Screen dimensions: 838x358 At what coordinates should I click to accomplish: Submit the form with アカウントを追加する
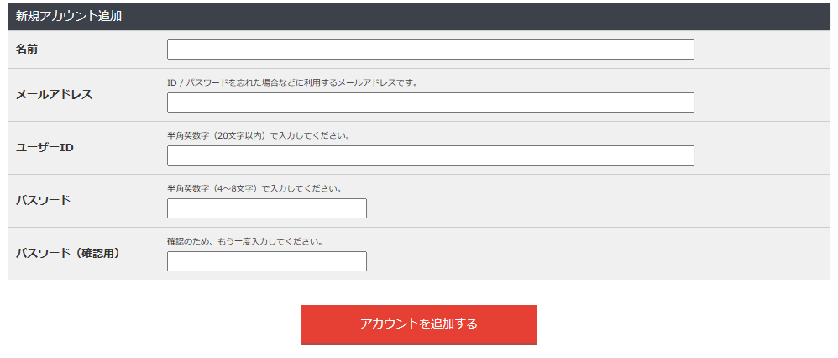pyautogui.click(x=418, y=325)
